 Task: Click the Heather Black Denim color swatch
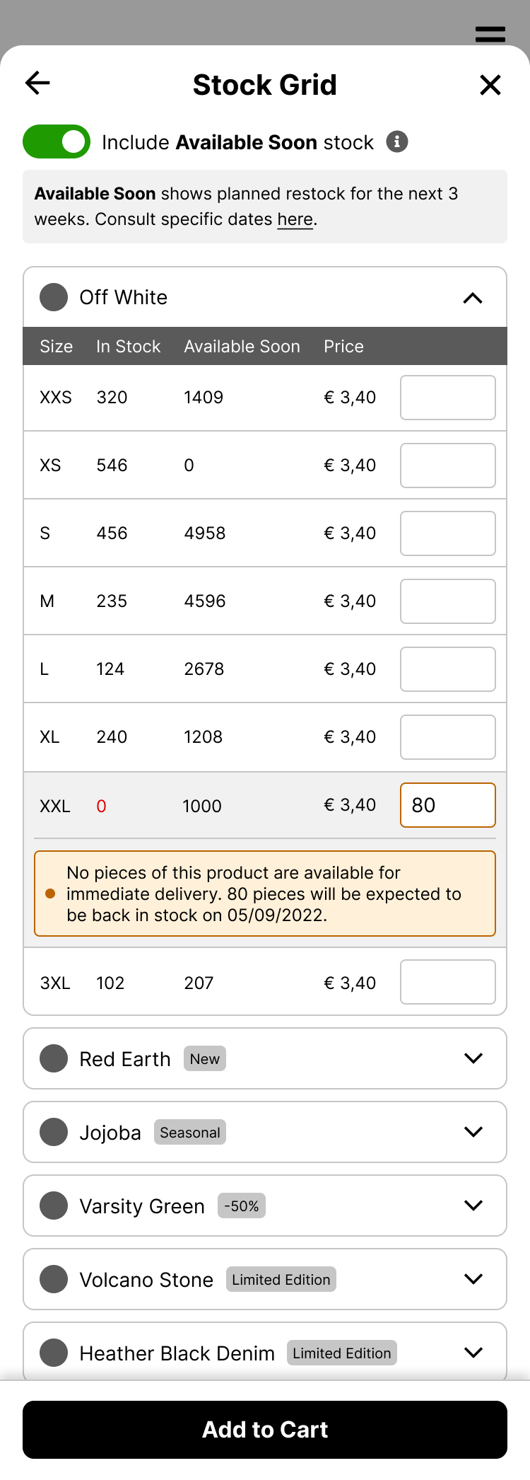click(x=54, y=1353)
